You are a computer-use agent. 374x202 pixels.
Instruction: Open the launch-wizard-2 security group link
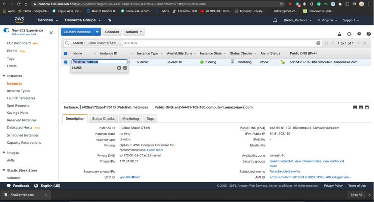point(281,161)
